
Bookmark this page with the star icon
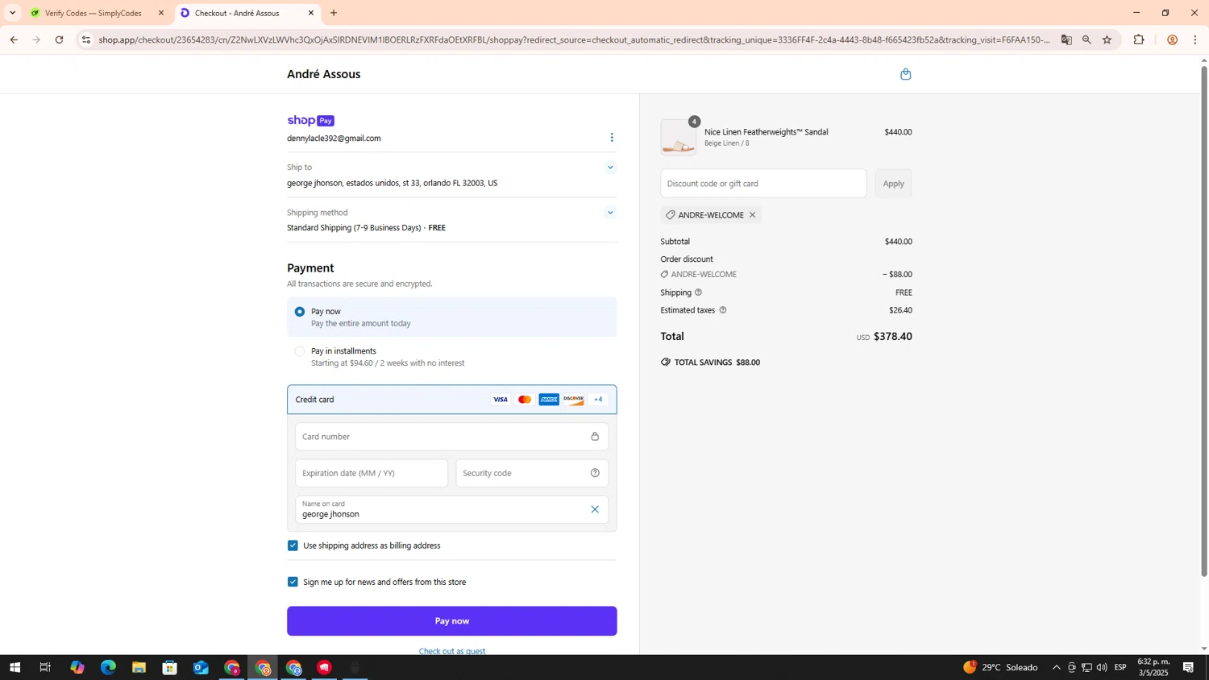pyautogui.click(x=1107, y=39)
